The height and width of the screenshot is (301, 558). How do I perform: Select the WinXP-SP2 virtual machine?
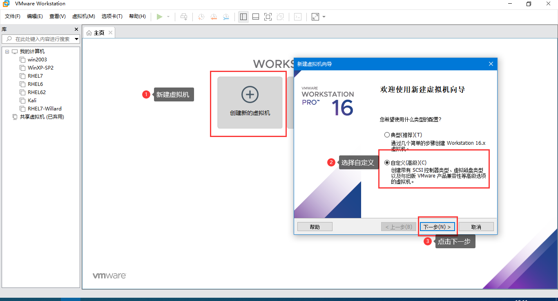click(40, 68)
